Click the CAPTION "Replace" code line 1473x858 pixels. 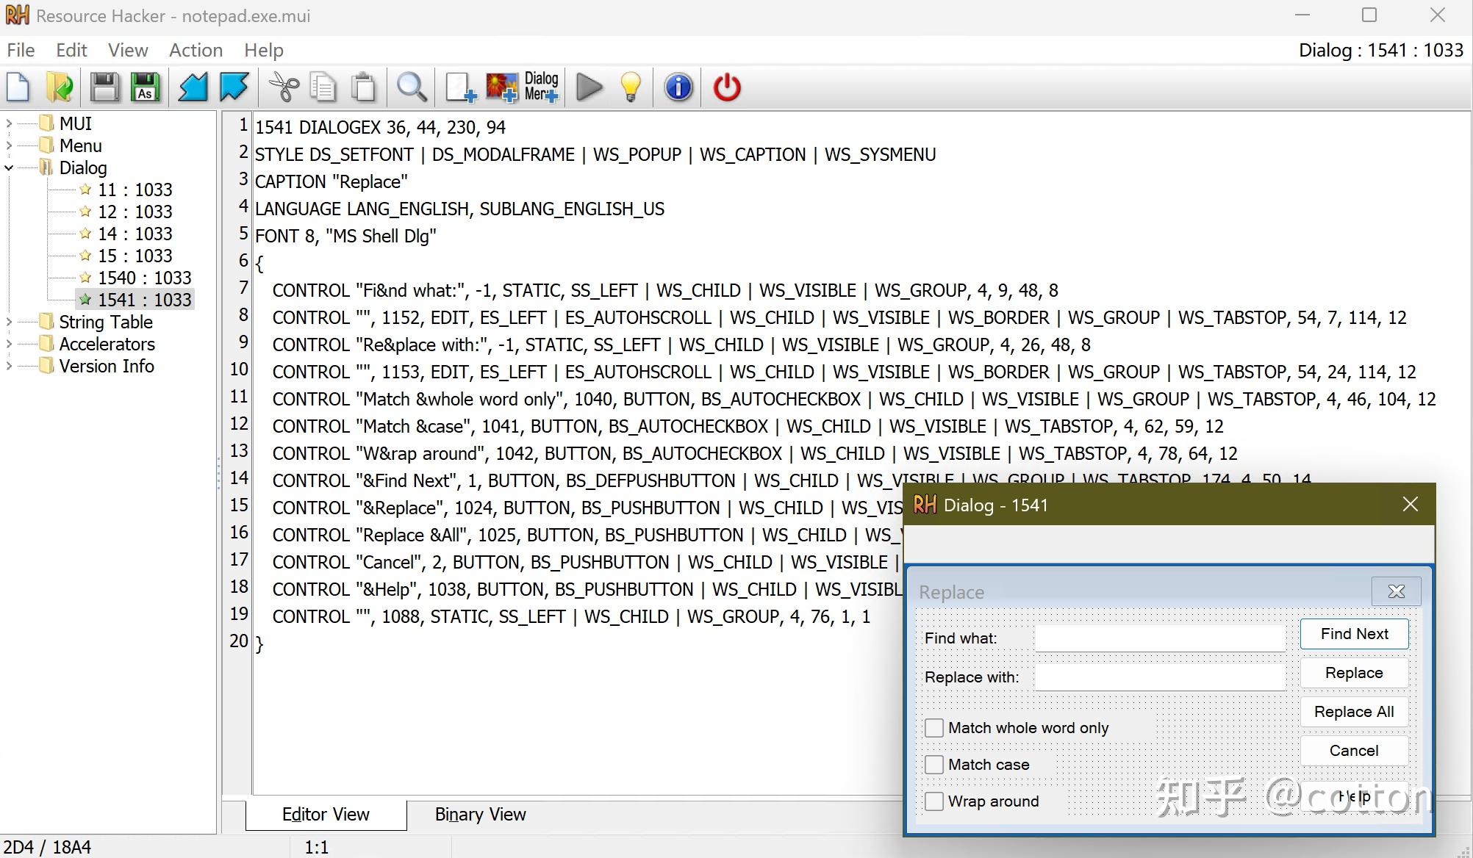coord(331,181)
